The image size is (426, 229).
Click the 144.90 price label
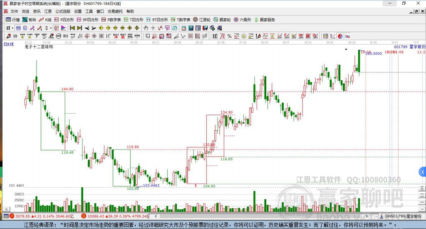(67, 89)
